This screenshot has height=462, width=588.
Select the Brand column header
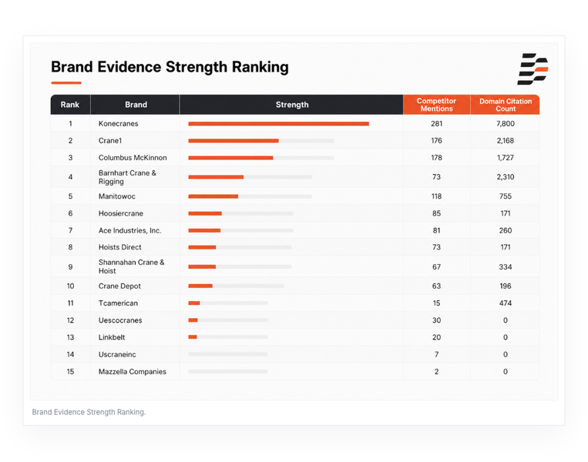point(136,105)
